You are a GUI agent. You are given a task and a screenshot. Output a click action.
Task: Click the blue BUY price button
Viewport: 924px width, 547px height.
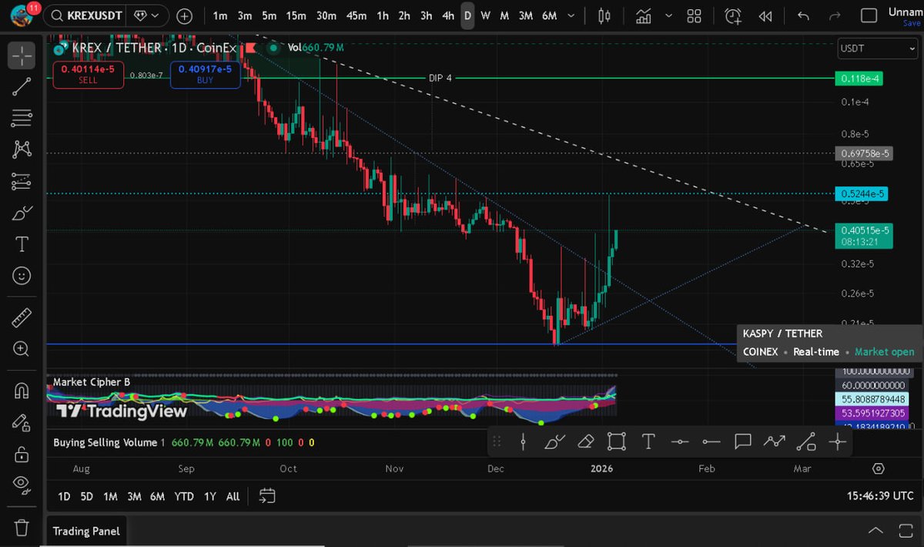[x=206, y=75]
